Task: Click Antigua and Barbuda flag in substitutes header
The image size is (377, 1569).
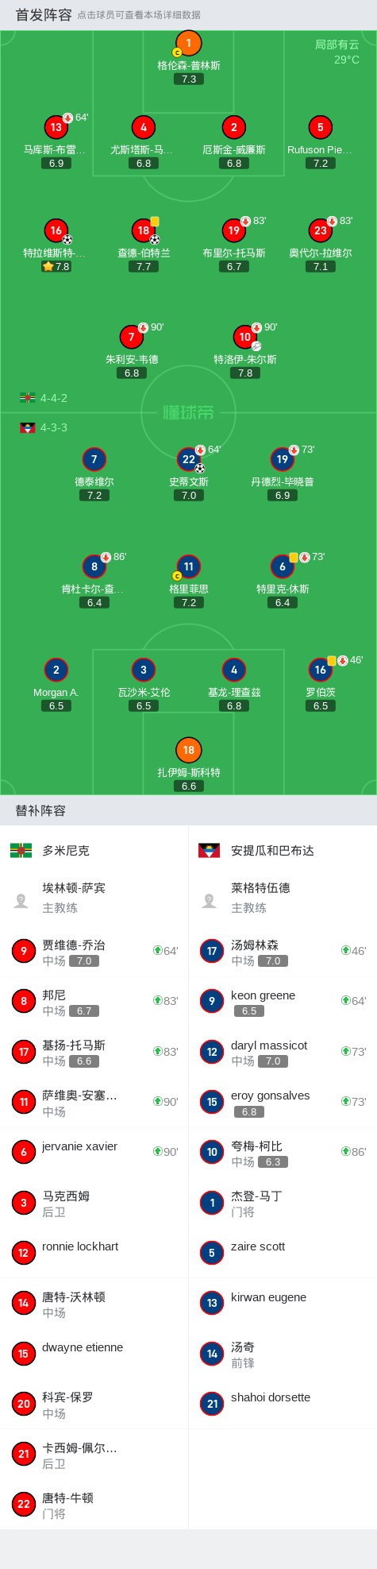Action: pyautogui.click(x=209, y=851)
